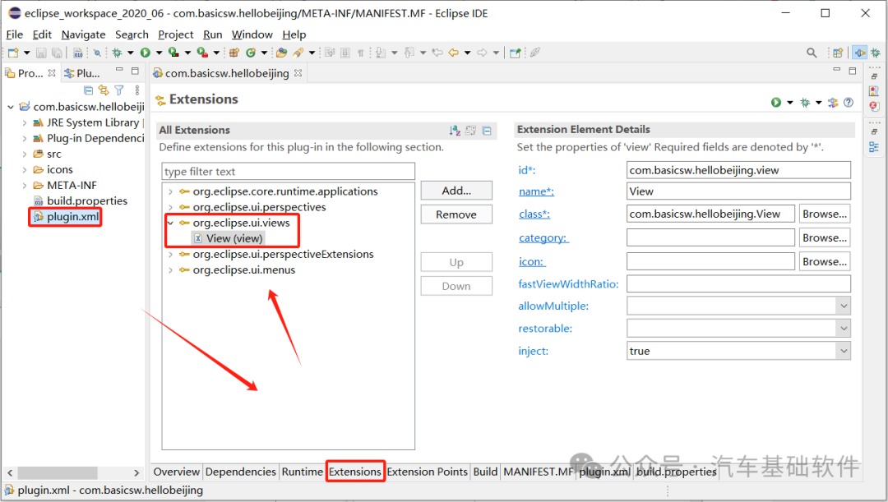Click the class*: hyperlink label
The image size is (888, 502).
click(534, 214)
